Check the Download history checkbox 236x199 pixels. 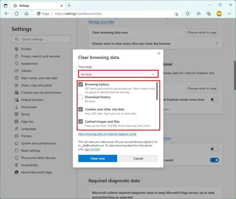(81, 97)
